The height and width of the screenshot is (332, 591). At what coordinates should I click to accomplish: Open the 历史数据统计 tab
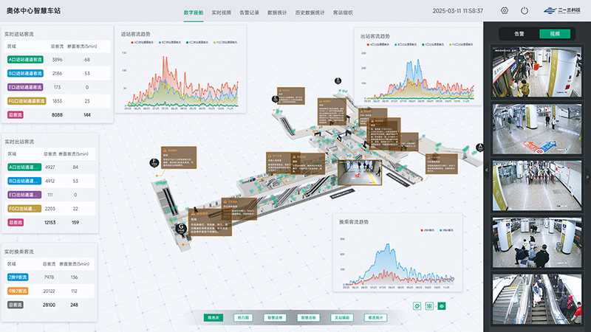pyautogui.click(x=310, y=12)
